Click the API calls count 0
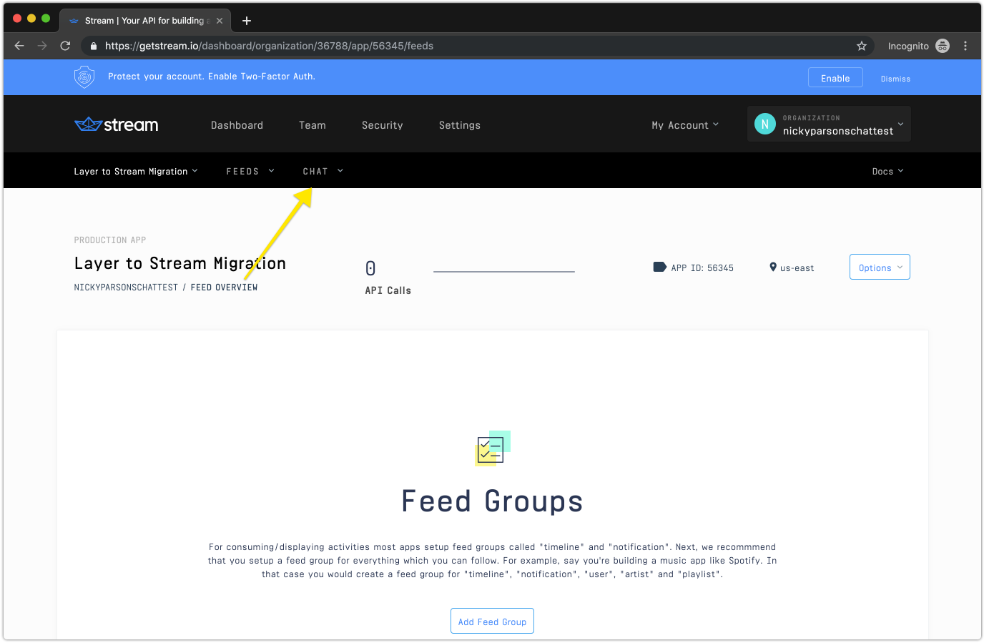 (370, 268)
